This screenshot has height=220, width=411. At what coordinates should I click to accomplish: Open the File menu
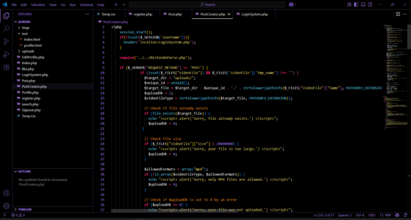coord(14,5)
